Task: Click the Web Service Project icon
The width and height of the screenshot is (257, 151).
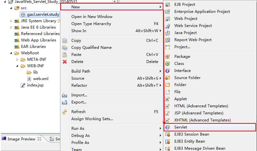Action: 168,26
